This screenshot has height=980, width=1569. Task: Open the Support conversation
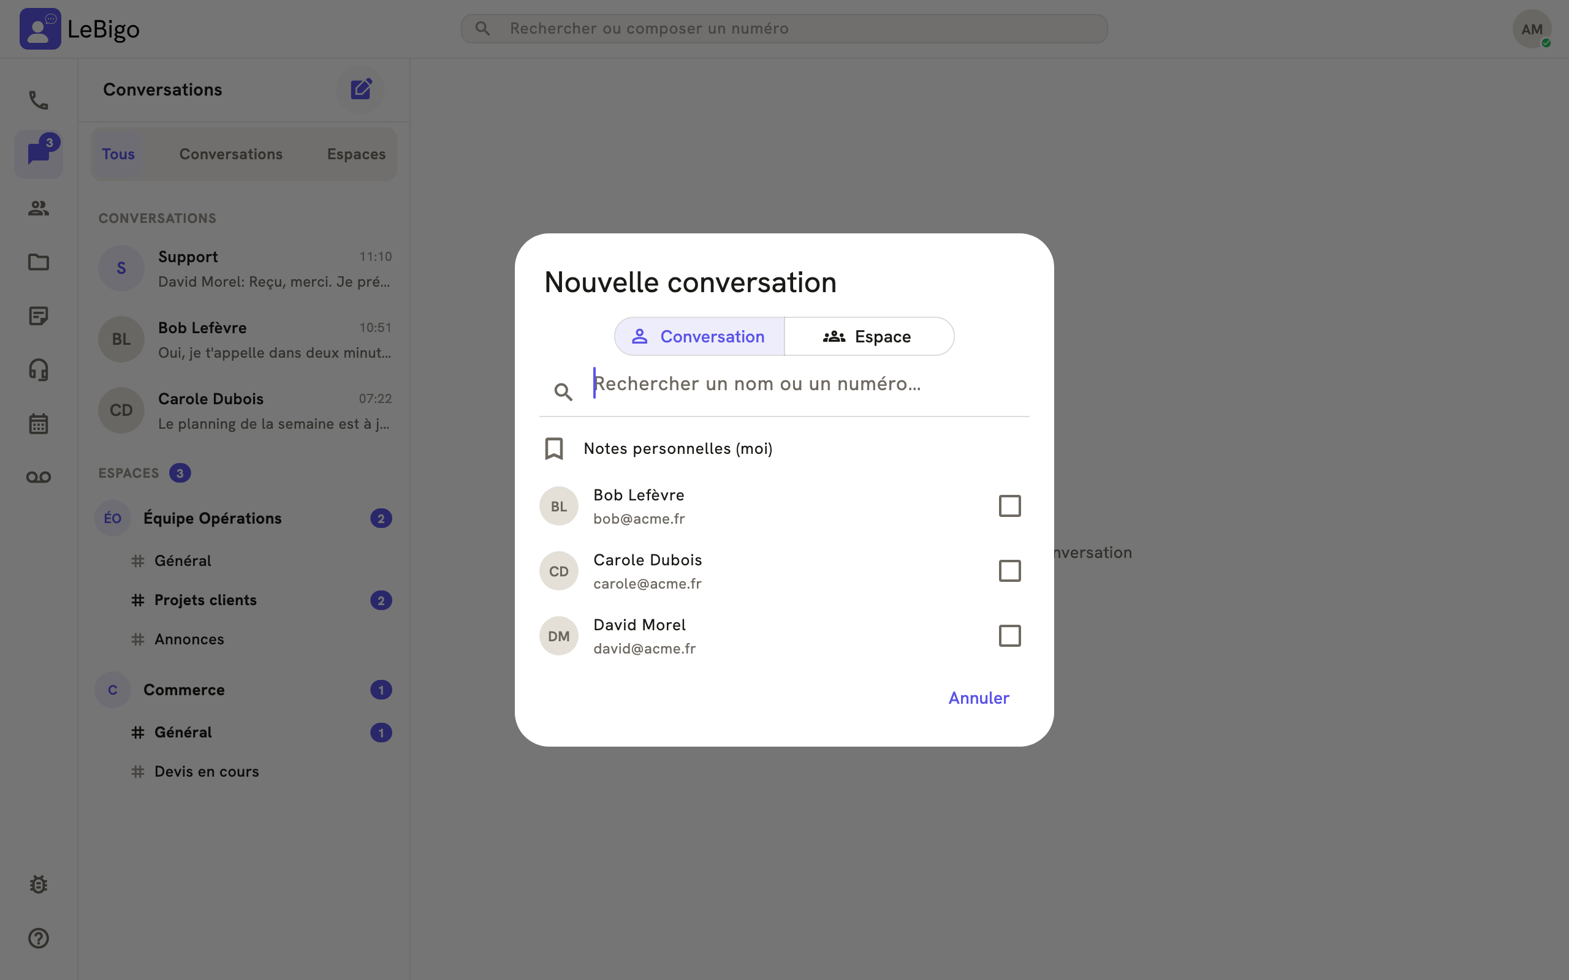coord(244,268)
